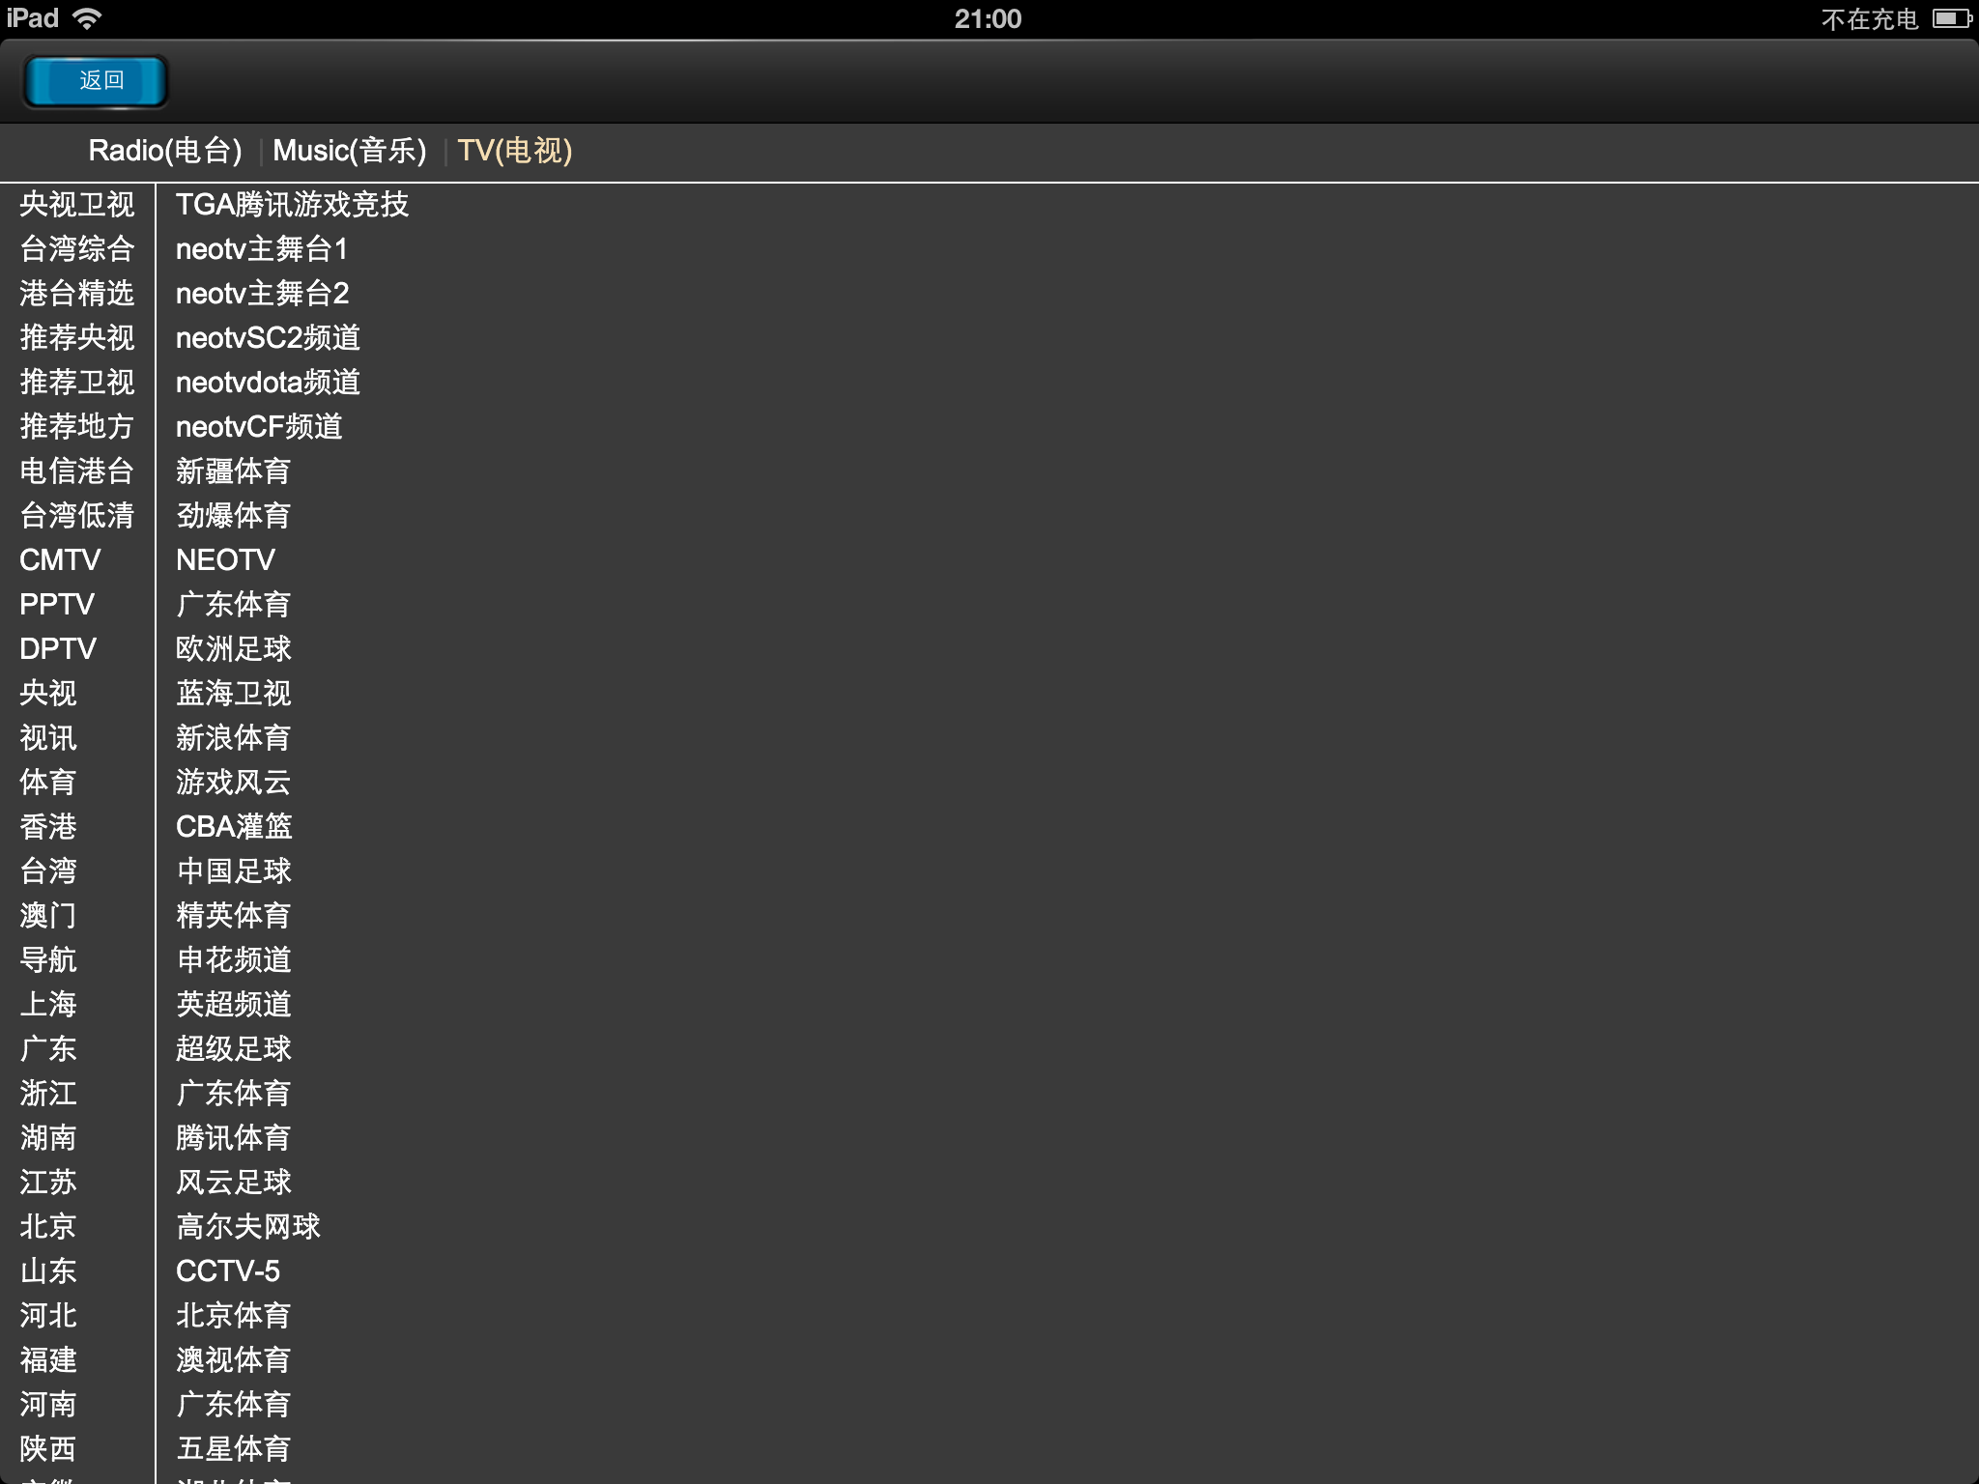Image resolution: width=1979 pixels, height=1484 pixels.
Task: Select 体育 category in sidebar
Action: (48, 783)
